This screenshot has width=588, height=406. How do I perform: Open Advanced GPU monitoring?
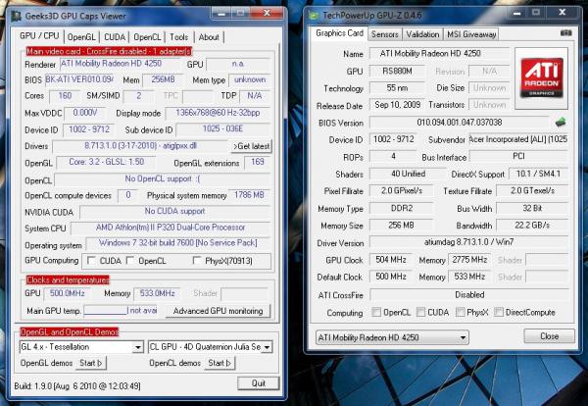pyautogui.click(x=219, y=311)
